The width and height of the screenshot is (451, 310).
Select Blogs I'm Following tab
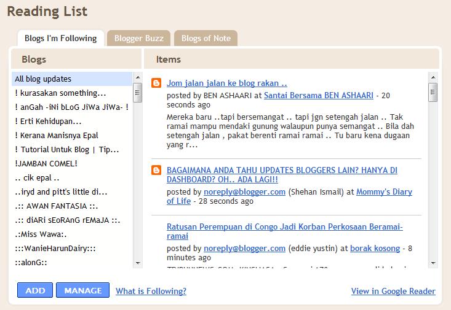(60, 38)
